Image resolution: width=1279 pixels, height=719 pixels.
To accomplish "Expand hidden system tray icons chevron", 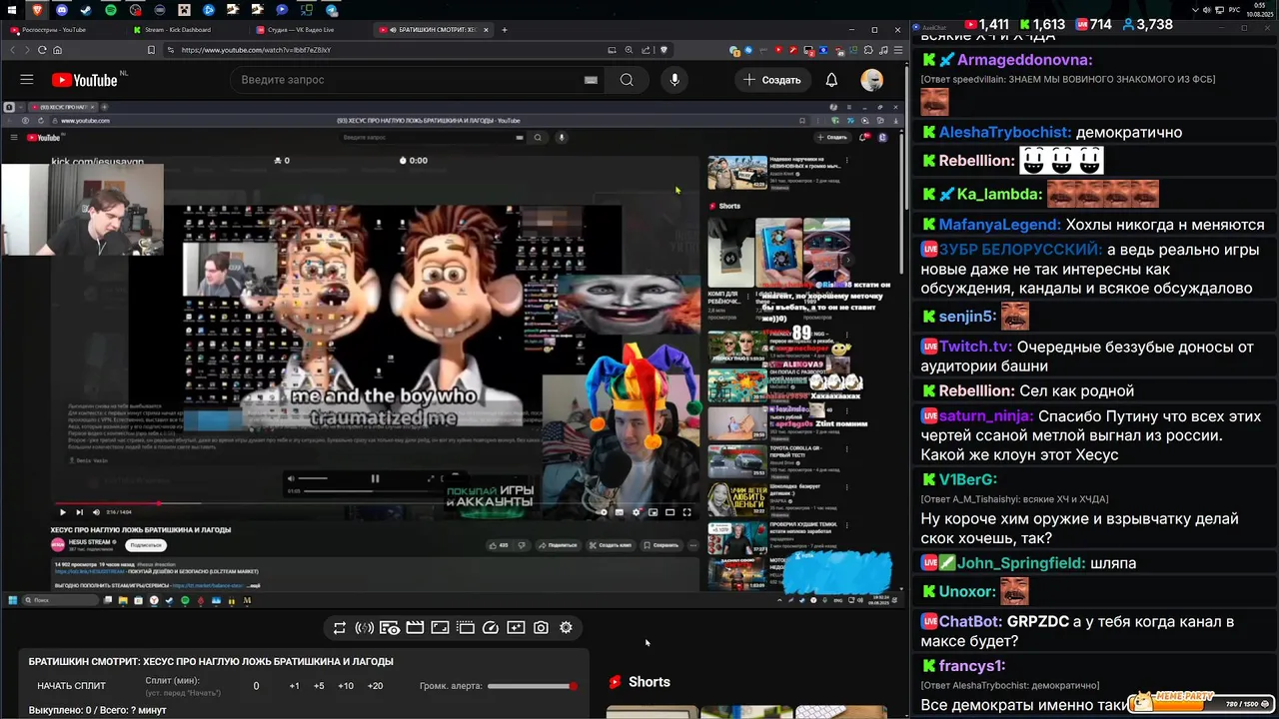I will pos(1196,10).
